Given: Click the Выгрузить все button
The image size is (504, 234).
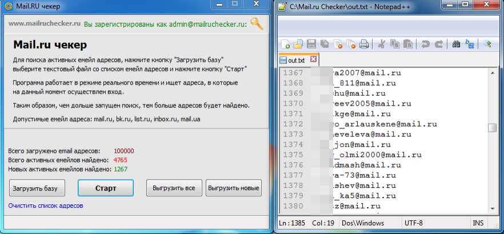Looking at the screenshot, I should point(174,188).
